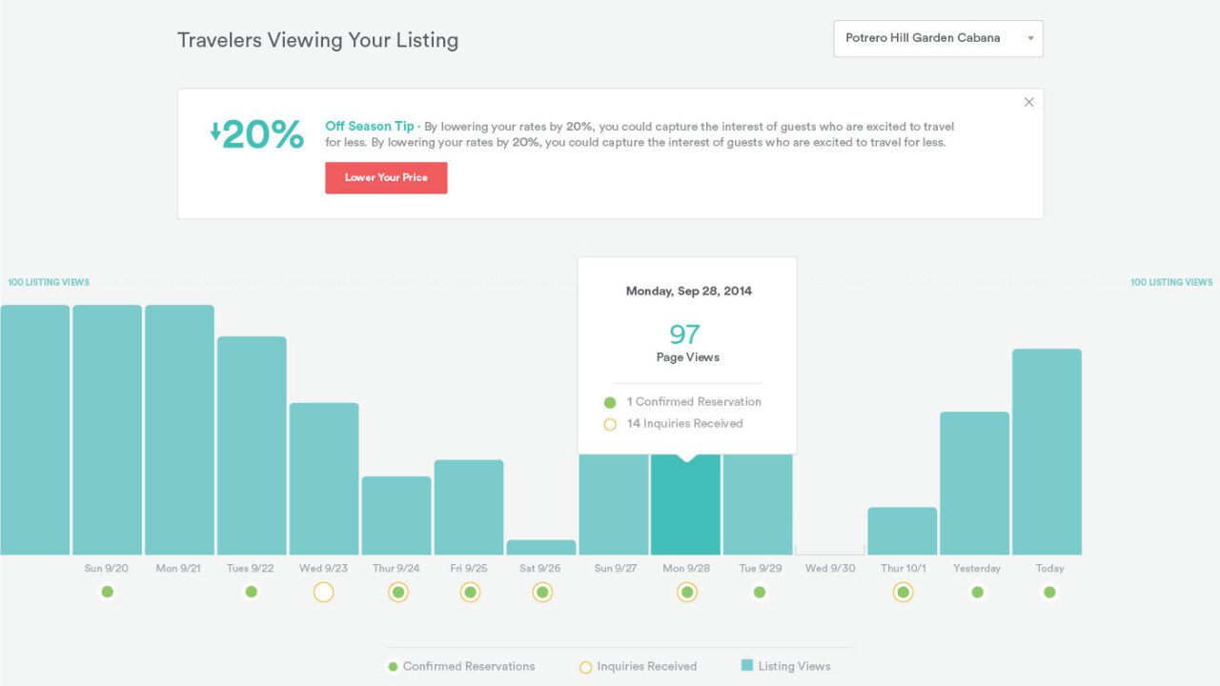Toggle the Inquiries Received legend marker
The image size is (1220, 686).
(586, 666)
